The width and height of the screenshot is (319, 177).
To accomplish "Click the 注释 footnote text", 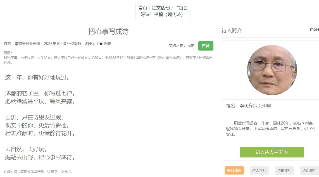I will (38, 172).
